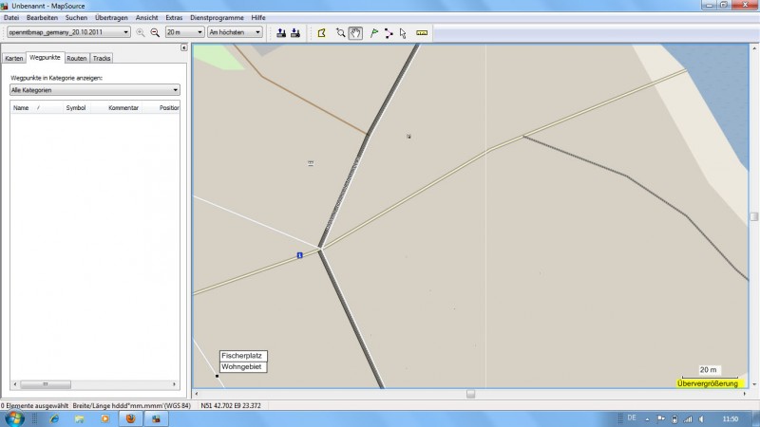Sort waypoints by Name column header
The image size is (760, 427).
point(21,108)
